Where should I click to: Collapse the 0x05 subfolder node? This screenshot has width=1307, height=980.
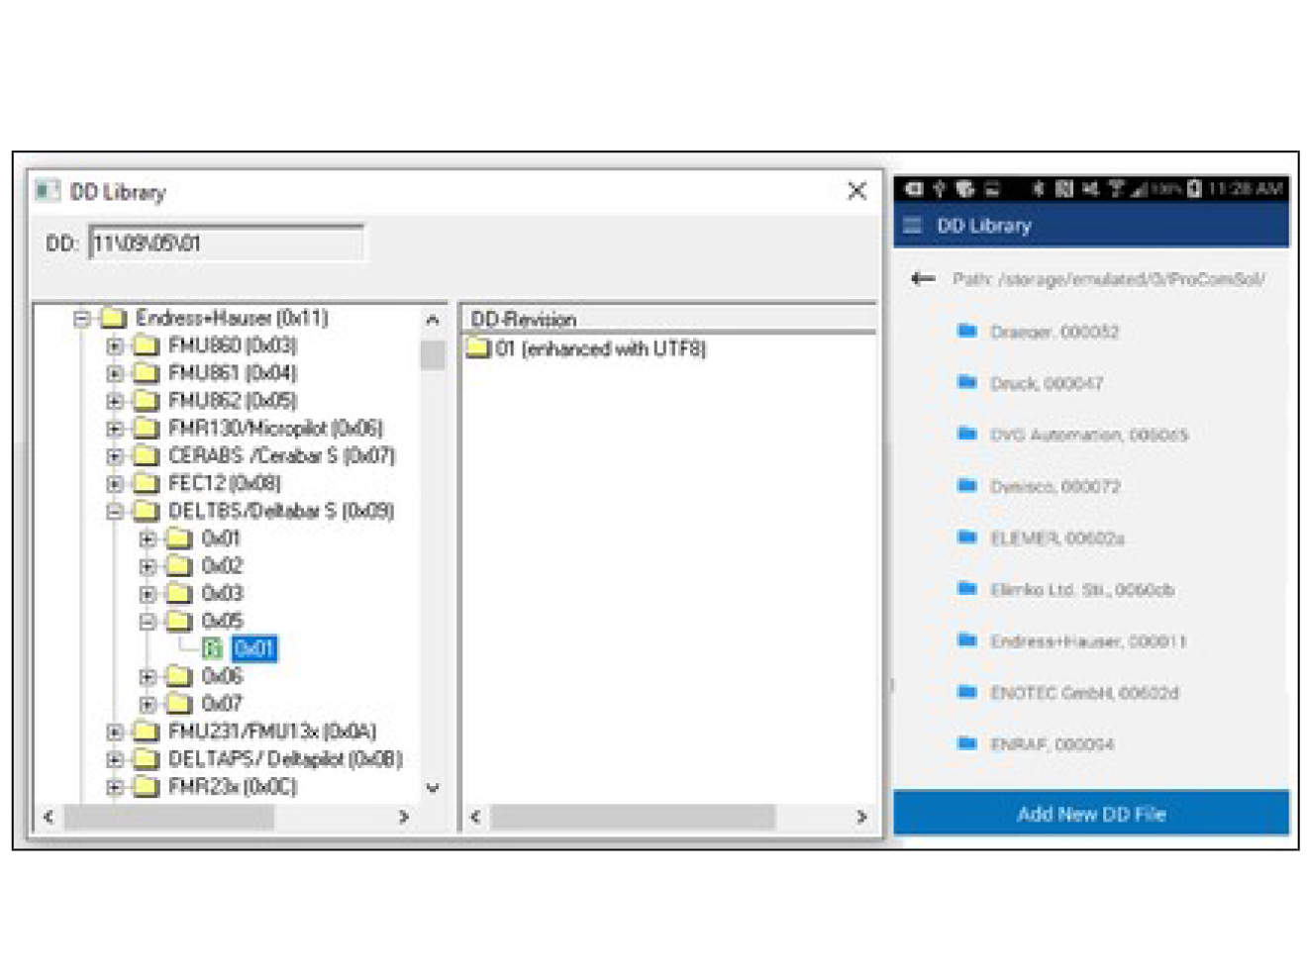point(148,621)
